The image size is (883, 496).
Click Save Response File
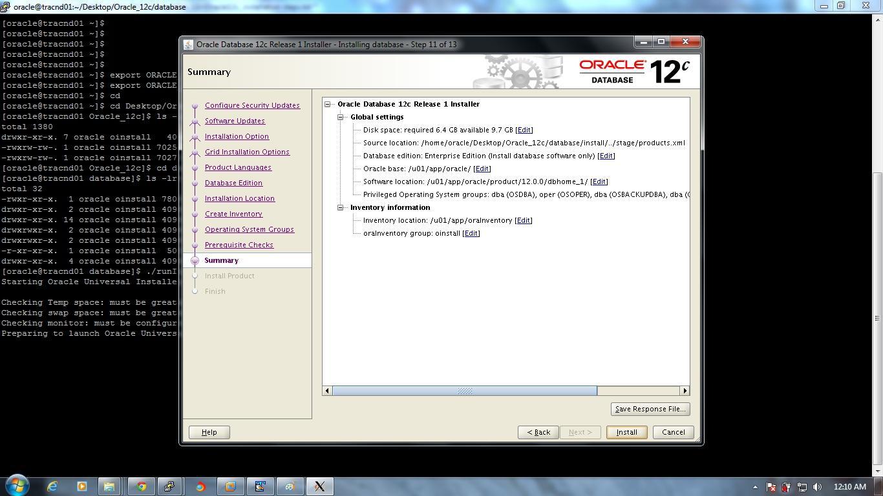pyautogui.click(x=650, y=409)
